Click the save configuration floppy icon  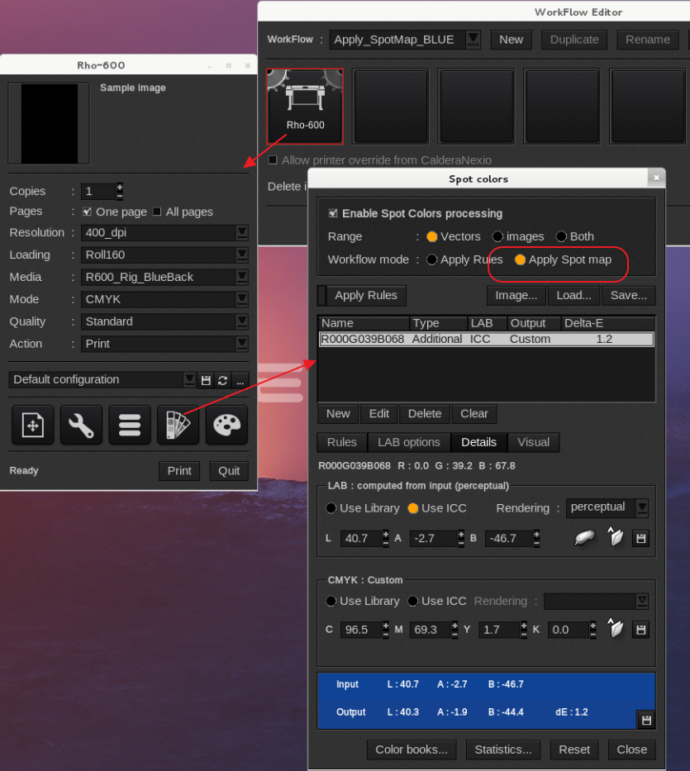[206, 380]
